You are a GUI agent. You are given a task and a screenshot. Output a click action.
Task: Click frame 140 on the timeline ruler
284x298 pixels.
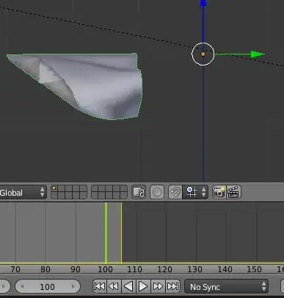[225, 269]
